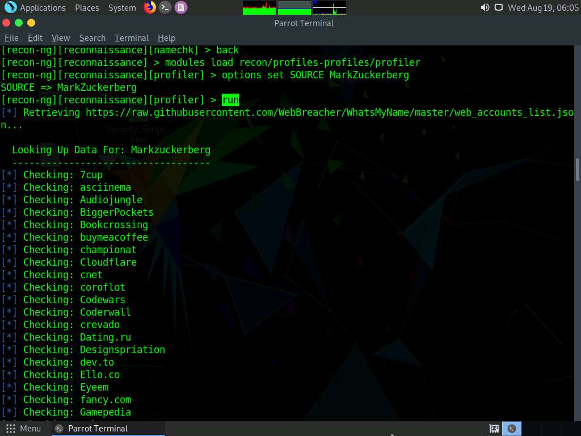Screen dimensions: 581x436
Task: Click the highlighted run command
Action: point(230,100)
